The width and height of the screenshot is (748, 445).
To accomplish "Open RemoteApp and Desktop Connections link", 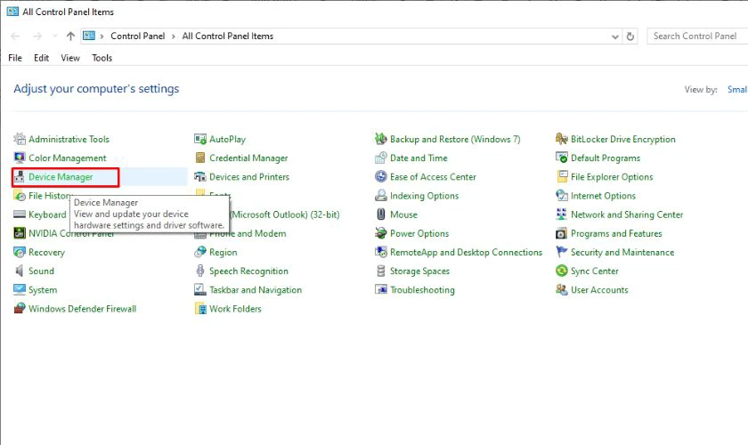I will pos(466,252).
